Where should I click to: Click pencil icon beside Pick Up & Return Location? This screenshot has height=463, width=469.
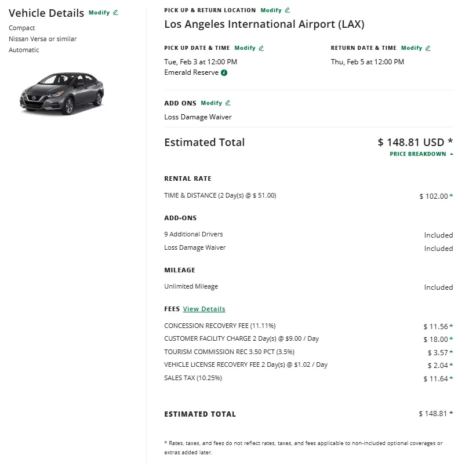(x=288, y=10)
